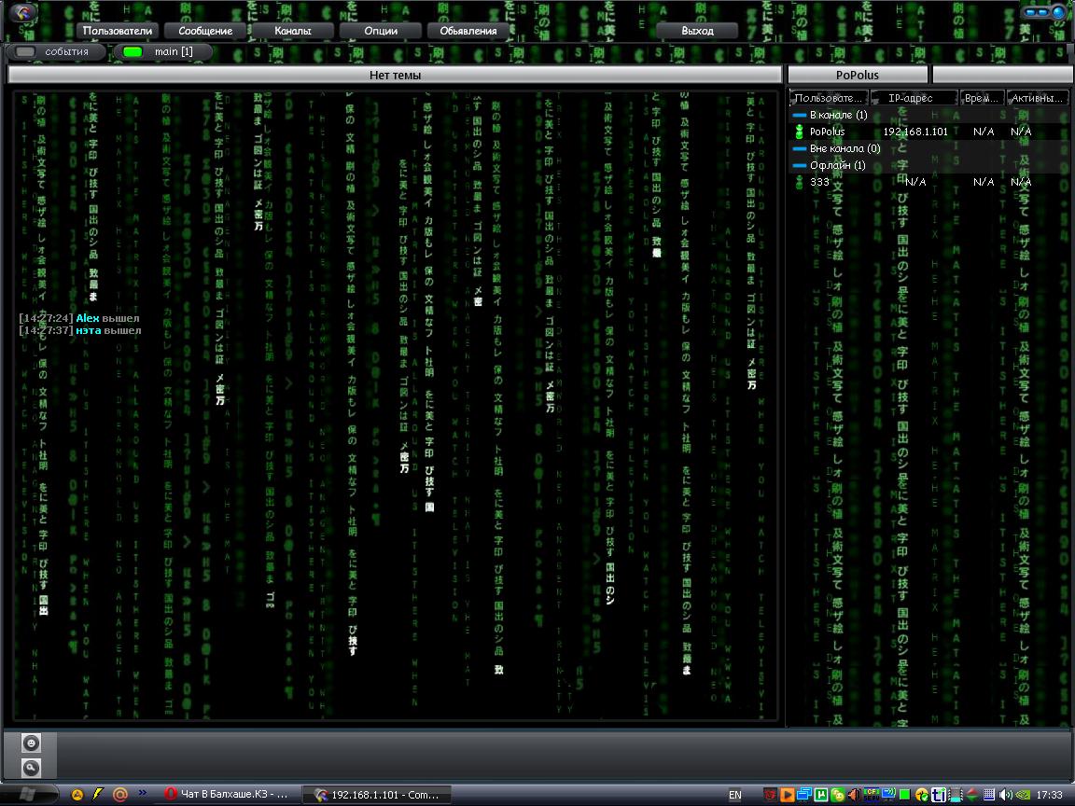This screenshot has width=1075, height=806.
Task: Click the Нет темы topic bar
Action: coord(395,75)
